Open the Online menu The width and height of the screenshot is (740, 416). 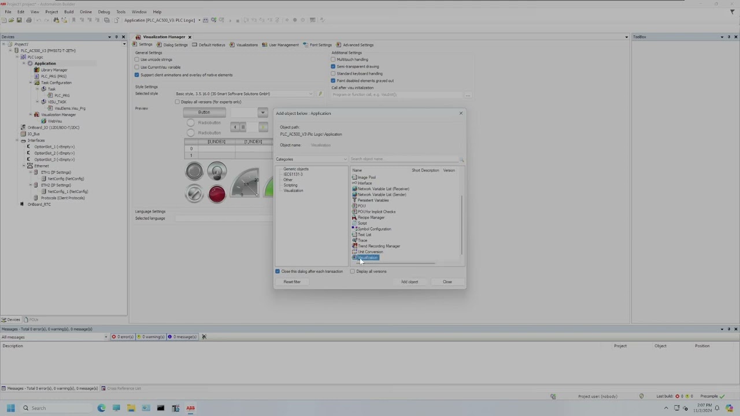(86, 12)
